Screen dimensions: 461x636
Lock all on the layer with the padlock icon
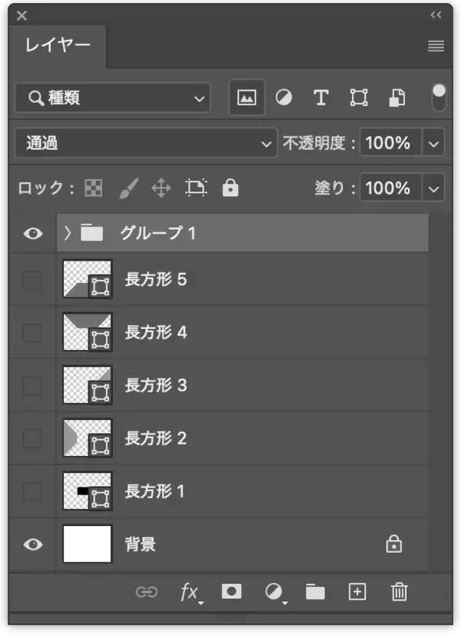point(230,188)
